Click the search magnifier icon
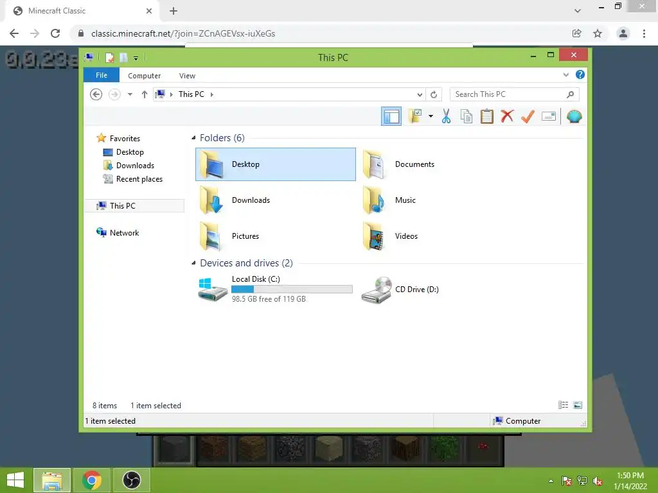 click(570, 94)
